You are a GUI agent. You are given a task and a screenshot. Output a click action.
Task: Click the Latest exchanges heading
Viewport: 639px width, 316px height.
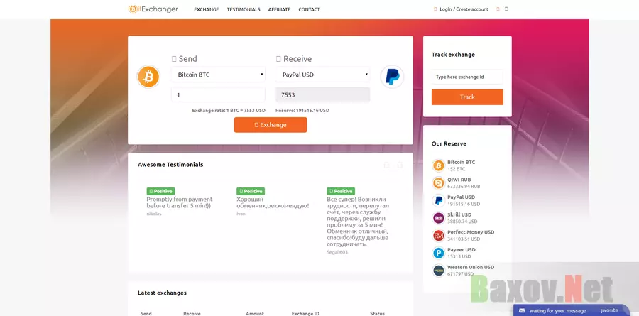[x=162, y=293]
